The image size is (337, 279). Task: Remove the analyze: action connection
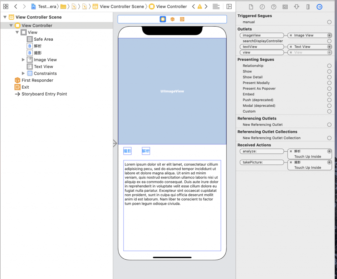291,151
